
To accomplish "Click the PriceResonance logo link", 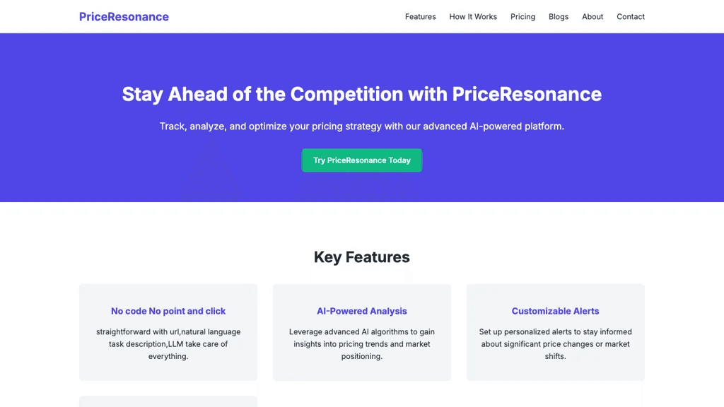I will pos(124,17).
